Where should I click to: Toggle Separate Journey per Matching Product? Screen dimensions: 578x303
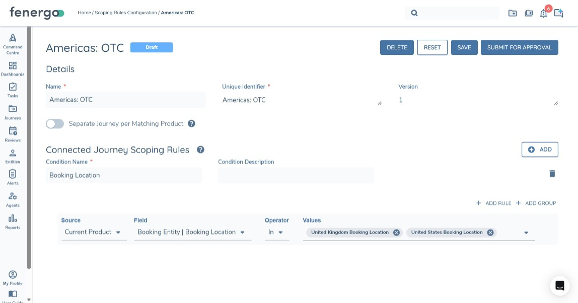55,124
